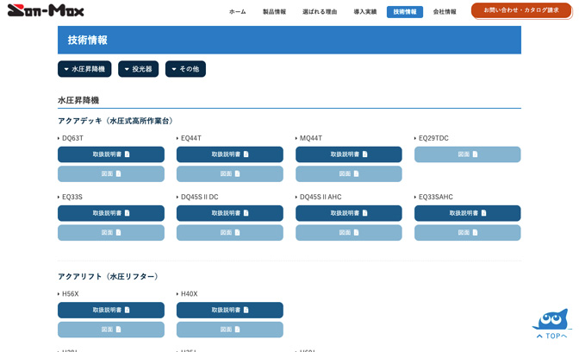Open H40X 取扱説明書 document

pos(230,311)
